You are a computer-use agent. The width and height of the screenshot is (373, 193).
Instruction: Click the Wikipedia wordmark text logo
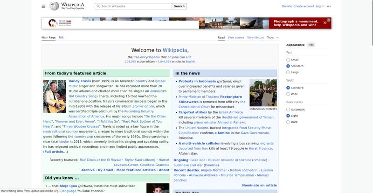pyautogui.click(x=73, y=6)
